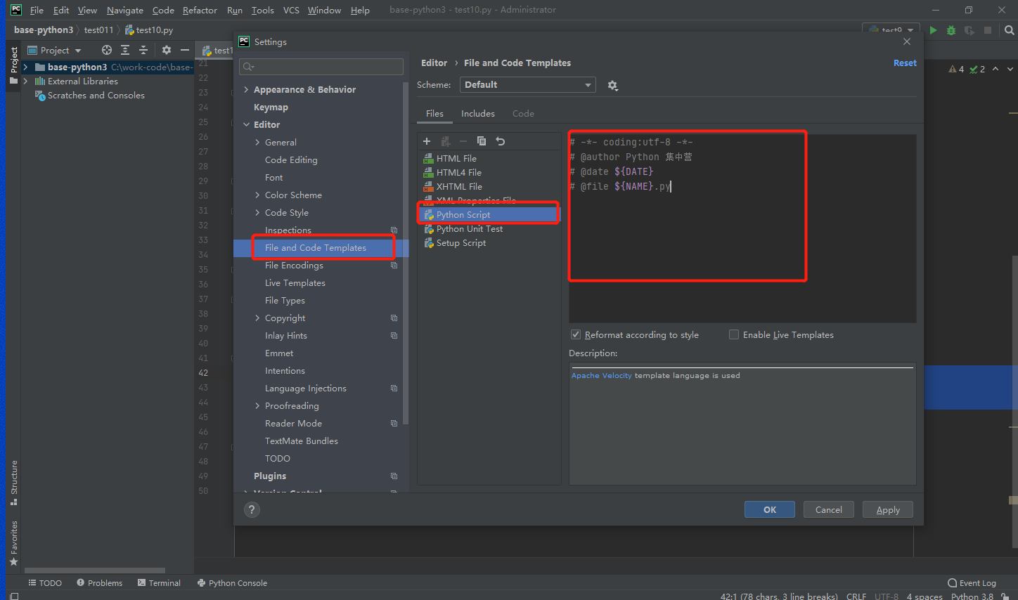1018x600 pixels.
Task: Enable Live Templates checkbox
Action: click(734, 334)
